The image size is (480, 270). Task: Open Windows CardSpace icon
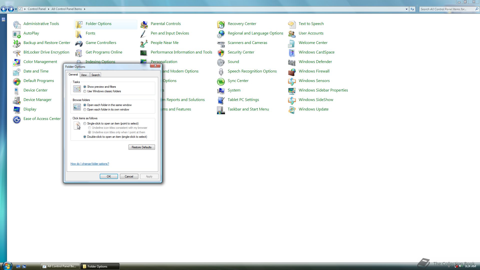292,53
